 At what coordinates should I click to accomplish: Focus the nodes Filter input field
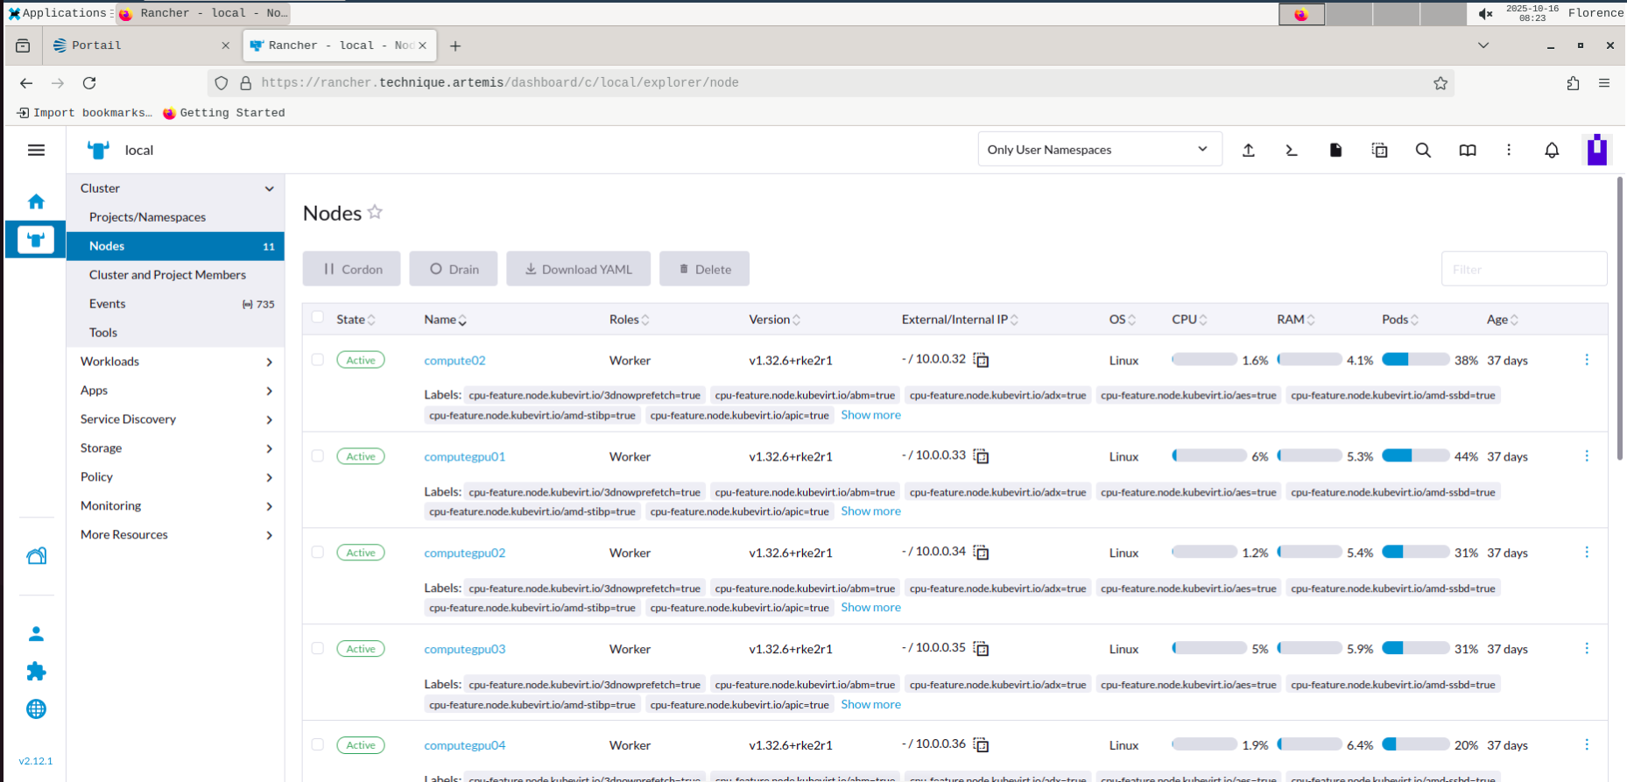(1524, 269)
